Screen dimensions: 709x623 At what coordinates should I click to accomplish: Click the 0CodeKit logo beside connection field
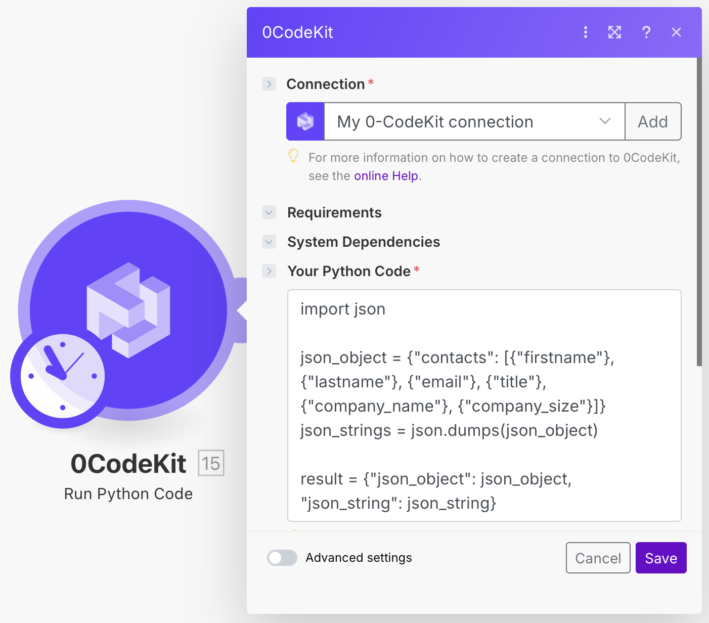coord(305,121)
